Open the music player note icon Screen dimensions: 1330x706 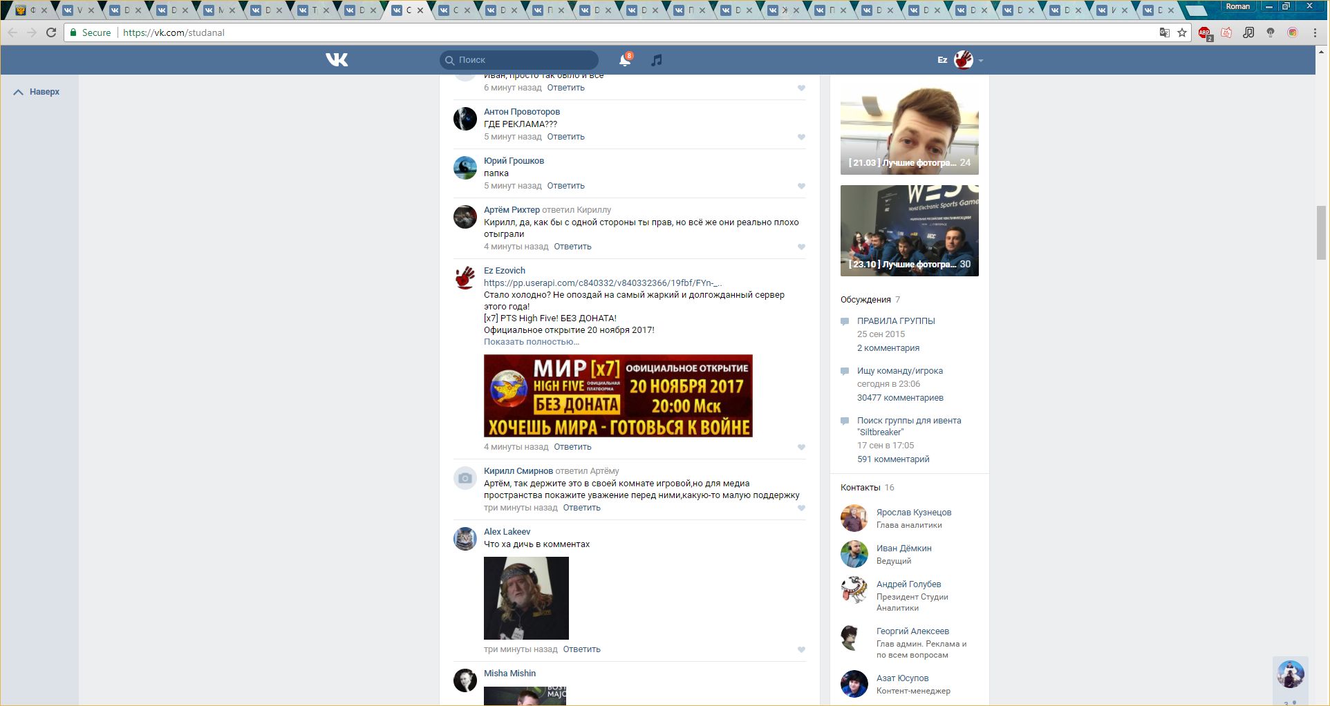pos(657,60)
